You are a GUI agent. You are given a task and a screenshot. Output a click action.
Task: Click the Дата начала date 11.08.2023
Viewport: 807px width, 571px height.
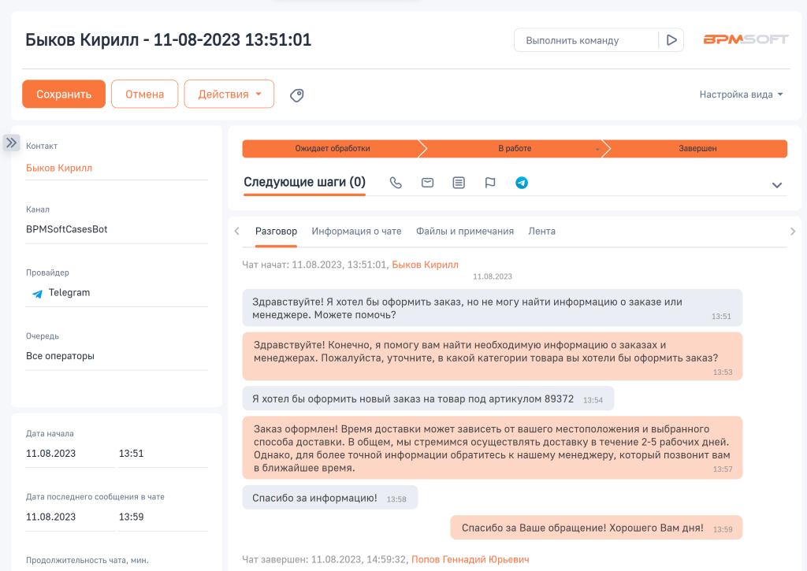pos(70,454)
